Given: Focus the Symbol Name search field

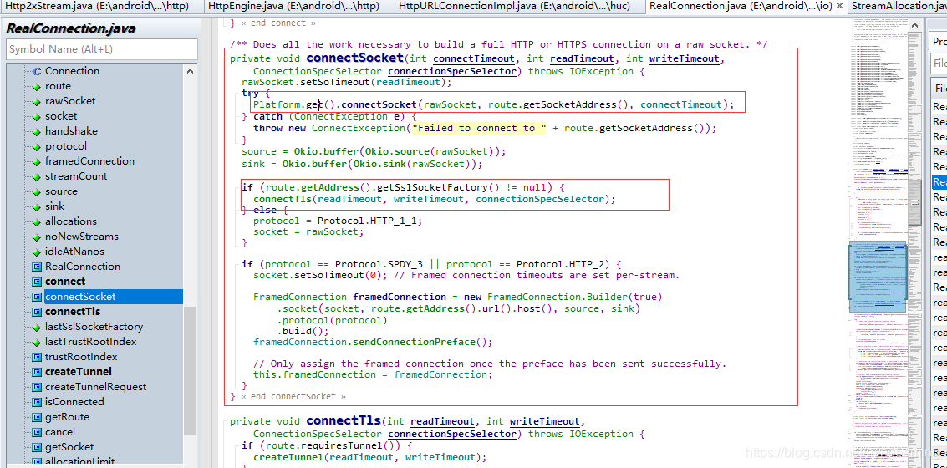Looking at the screenshot, I should coord(101,49).
